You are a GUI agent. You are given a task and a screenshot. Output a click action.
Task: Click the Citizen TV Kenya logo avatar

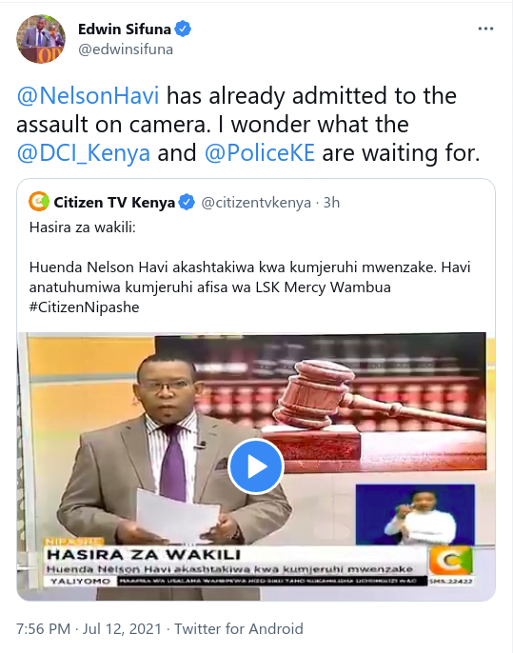[39, 202]
